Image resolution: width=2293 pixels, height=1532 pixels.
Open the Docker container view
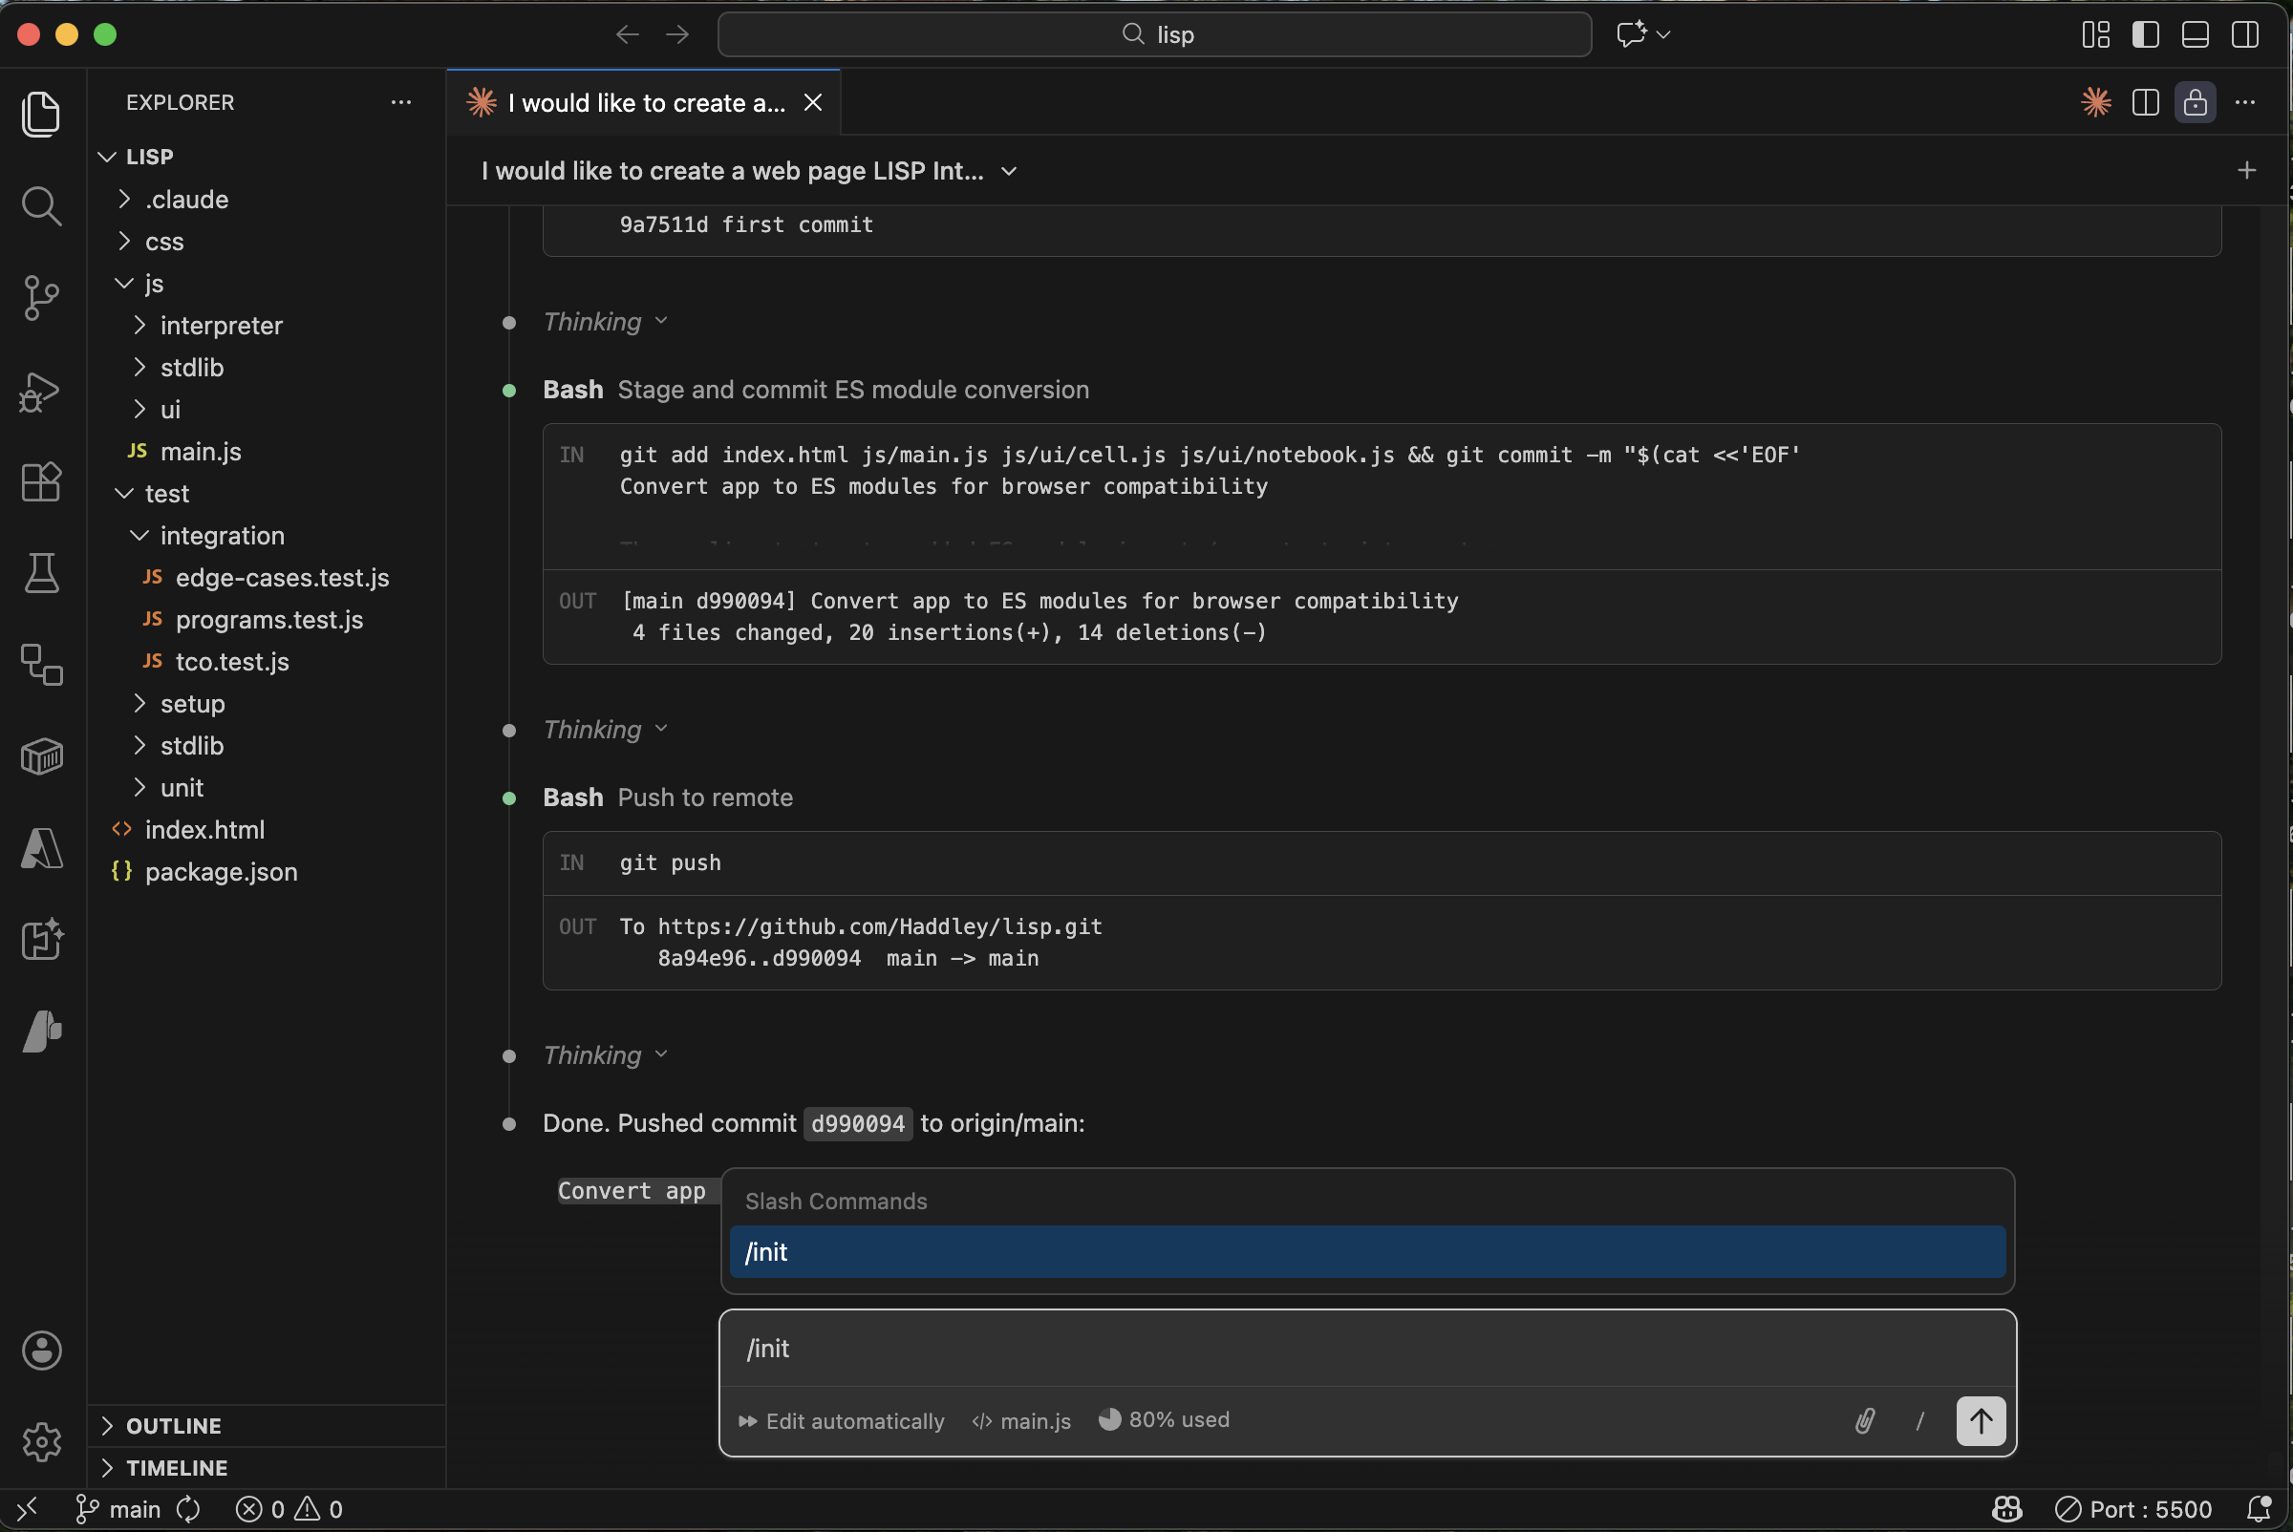tap(41, 755)
